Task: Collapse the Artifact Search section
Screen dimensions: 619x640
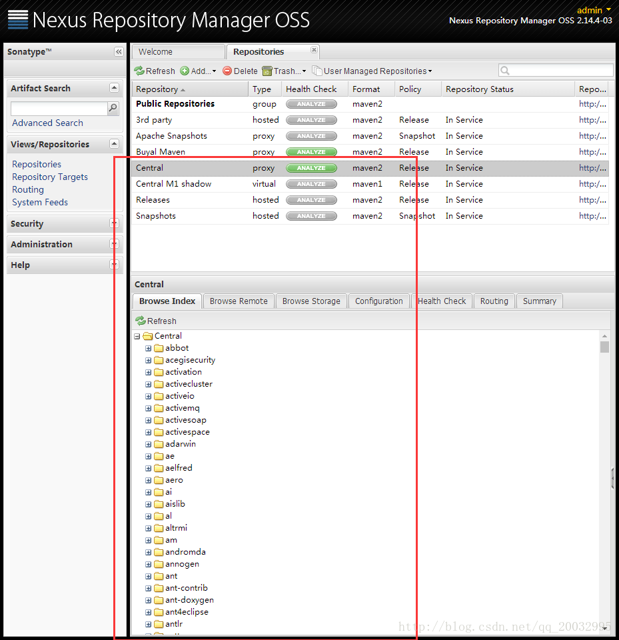Action: [x=114, y=88]
